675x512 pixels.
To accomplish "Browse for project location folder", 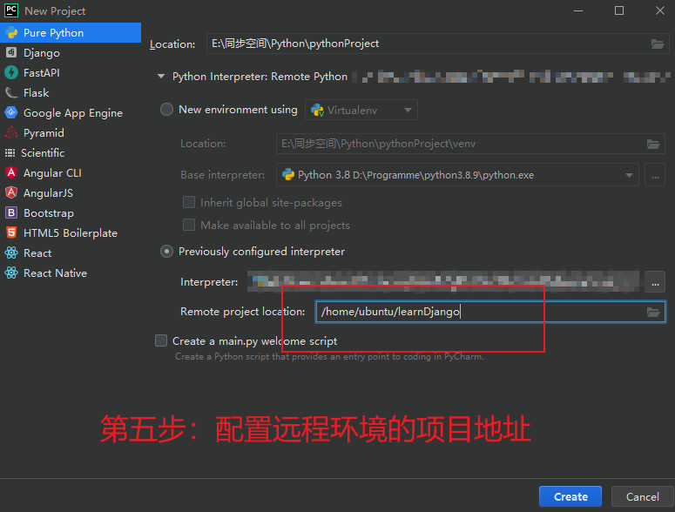I will [x=658, y=44].
